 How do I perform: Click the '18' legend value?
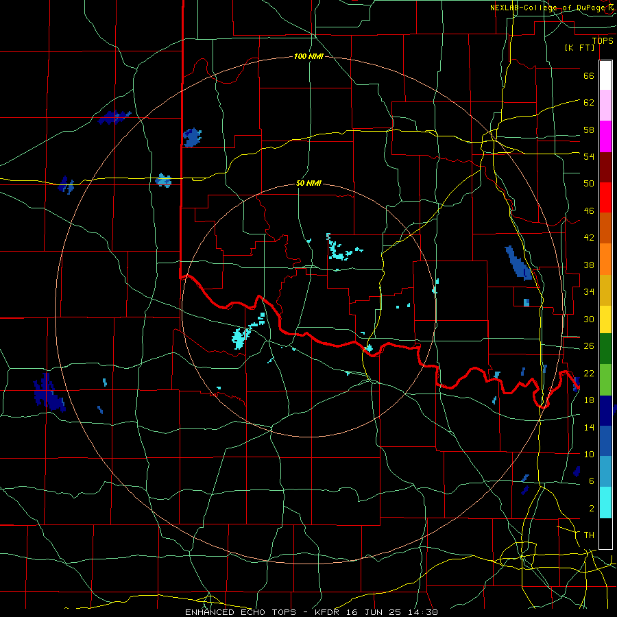point(589,400)
